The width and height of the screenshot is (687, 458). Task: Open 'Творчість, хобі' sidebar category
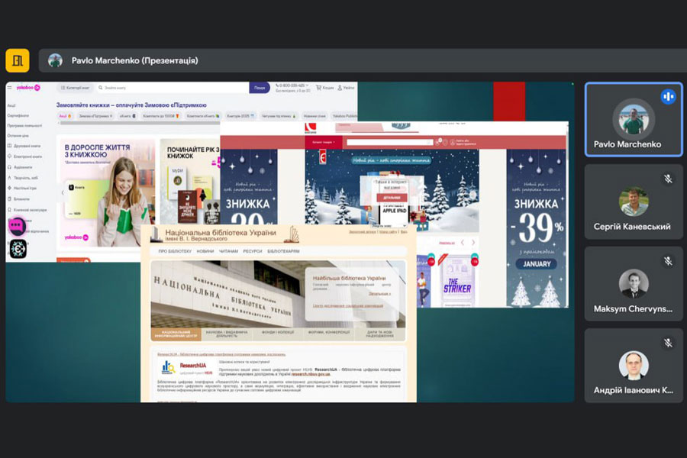(23, 178)
